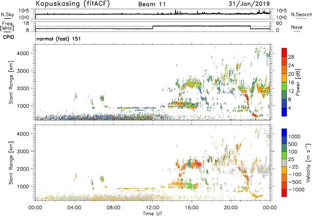Select the 16:00 time axis tick label
This screenshot has height=216, width=312.
191,207
